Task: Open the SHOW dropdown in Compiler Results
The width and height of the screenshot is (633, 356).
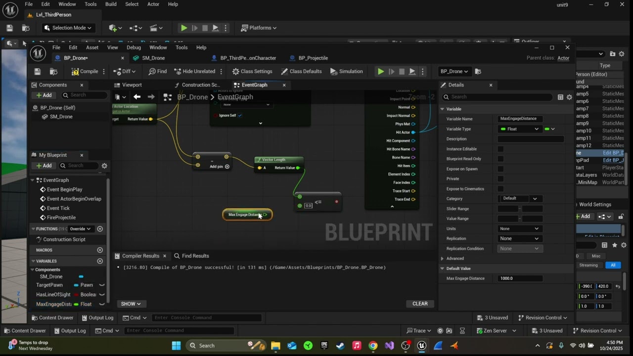Action: [131, 304]
